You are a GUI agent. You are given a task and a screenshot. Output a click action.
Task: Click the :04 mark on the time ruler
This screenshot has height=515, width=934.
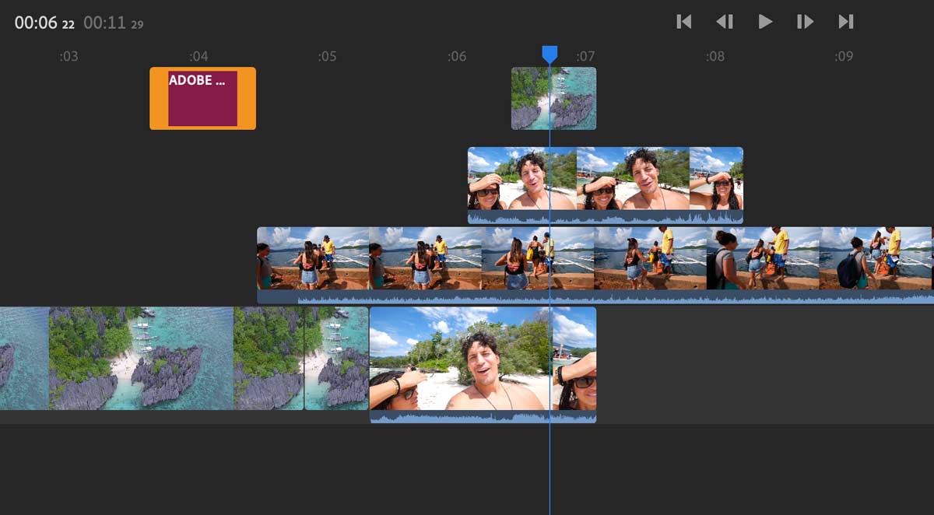pyautogui.click(x=198, y=56)
